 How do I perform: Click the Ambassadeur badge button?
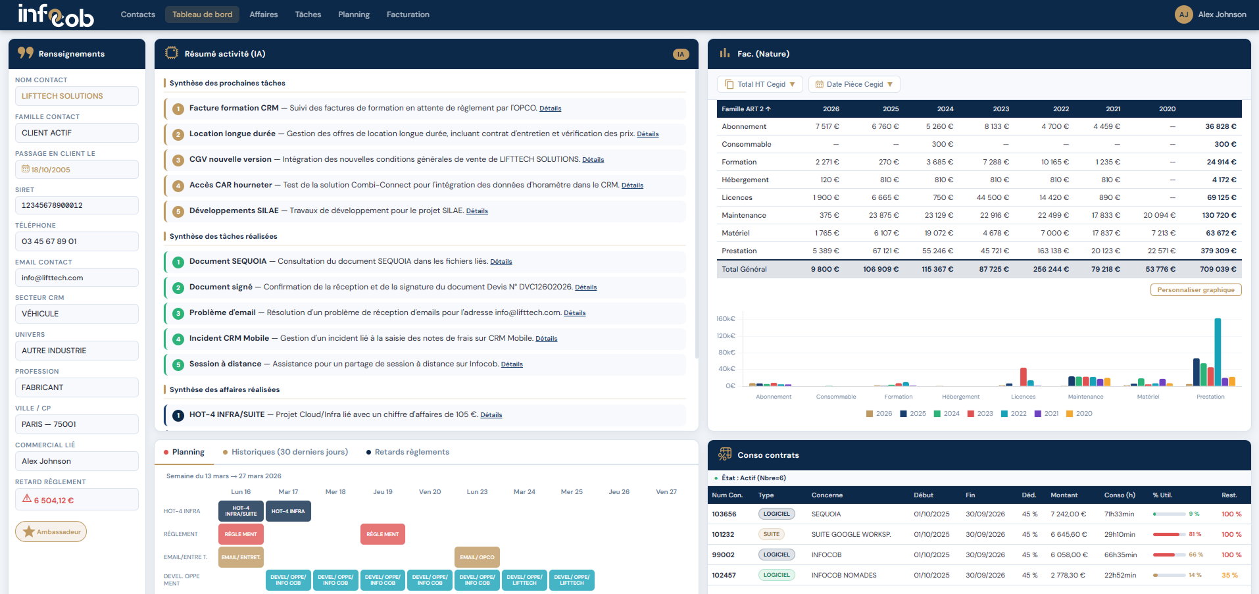(51, 532)
